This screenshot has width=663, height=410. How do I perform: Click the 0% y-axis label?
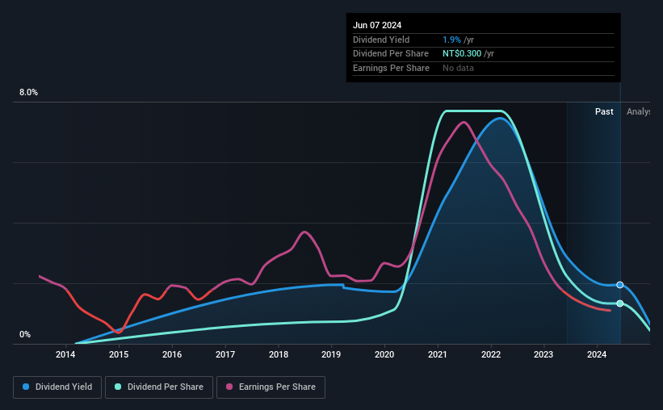(x=25, y=334)
